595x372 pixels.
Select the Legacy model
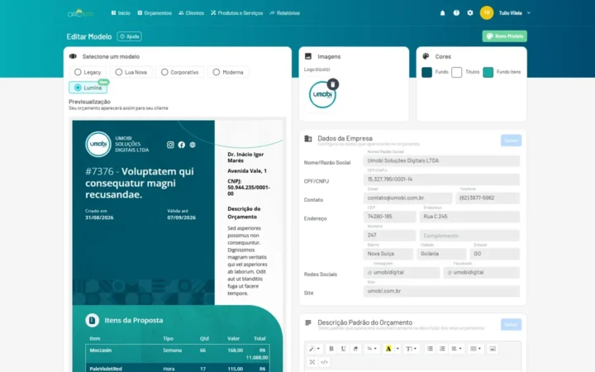[88, 72]
